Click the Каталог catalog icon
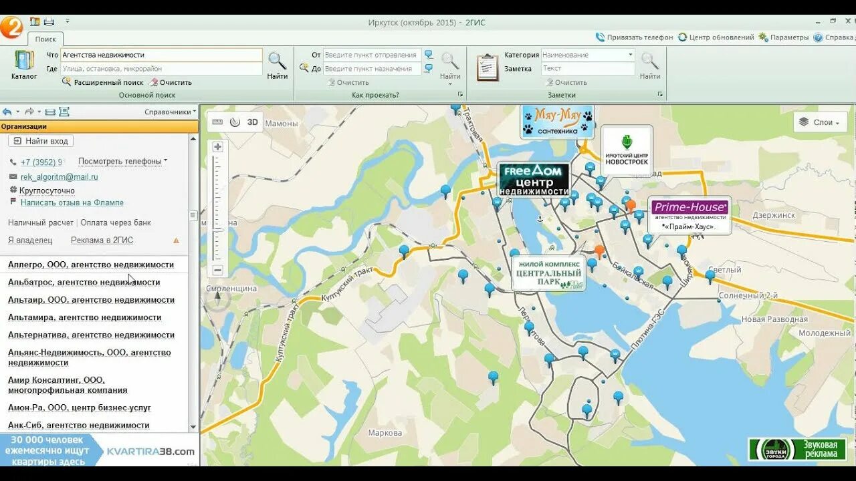 24,65
